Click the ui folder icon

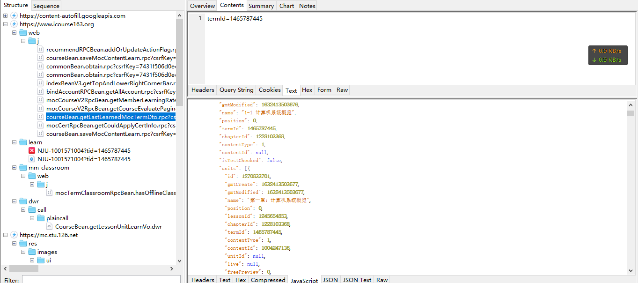click(41, 261)
